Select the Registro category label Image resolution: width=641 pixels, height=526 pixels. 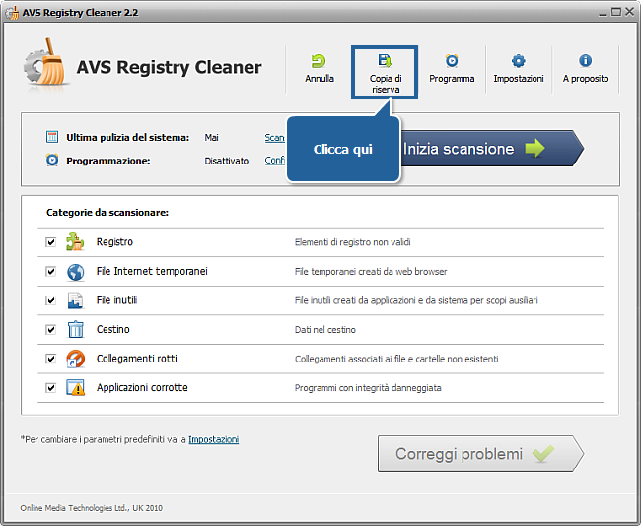point(114,242)
